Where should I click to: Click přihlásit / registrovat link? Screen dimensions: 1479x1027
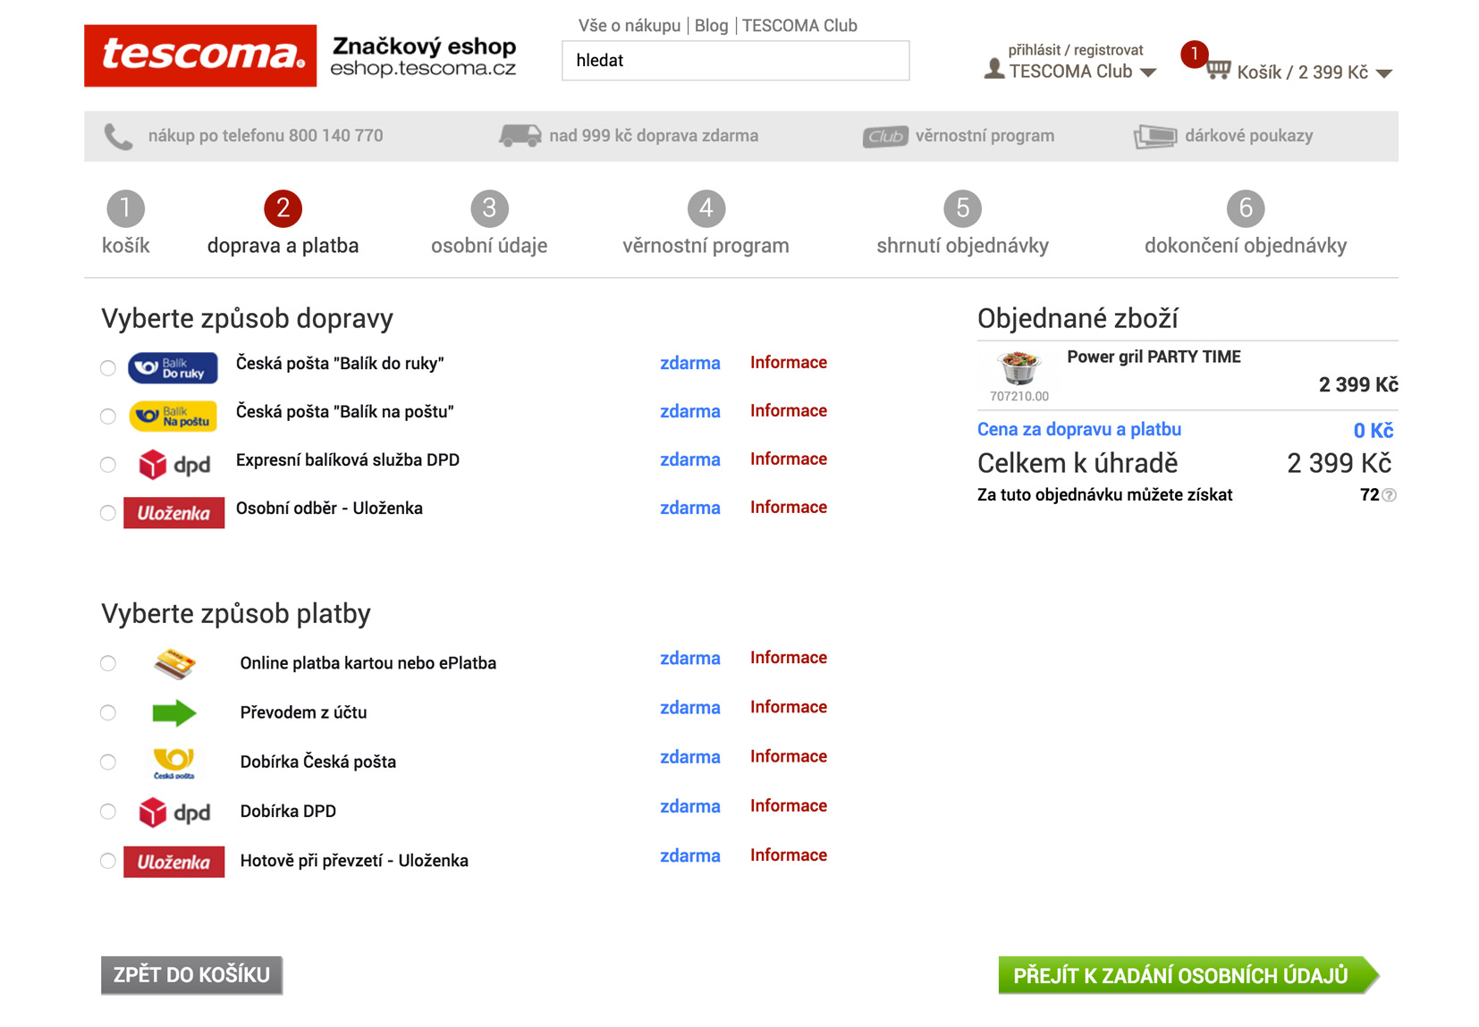point(1076,50)
